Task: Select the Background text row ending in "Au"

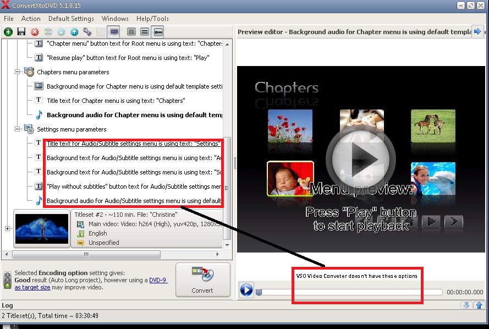Action: click(134, 158)
